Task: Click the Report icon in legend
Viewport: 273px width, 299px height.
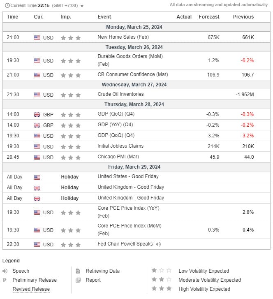Action: 78,280
